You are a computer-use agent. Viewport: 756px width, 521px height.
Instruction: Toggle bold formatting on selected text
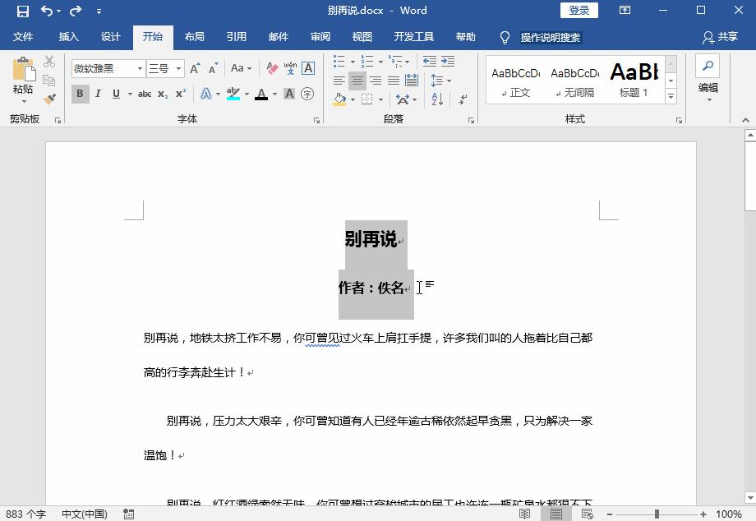(80, 94)
